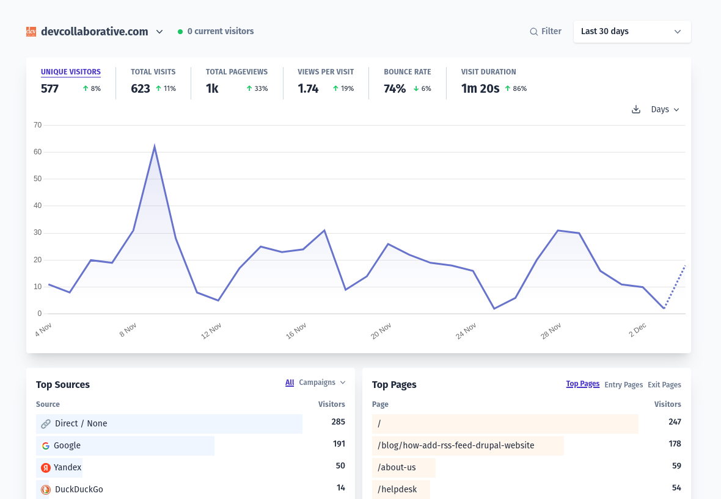Click the Campaigns link in Top Sources
The image size is (721, 499).
[318, 382]
